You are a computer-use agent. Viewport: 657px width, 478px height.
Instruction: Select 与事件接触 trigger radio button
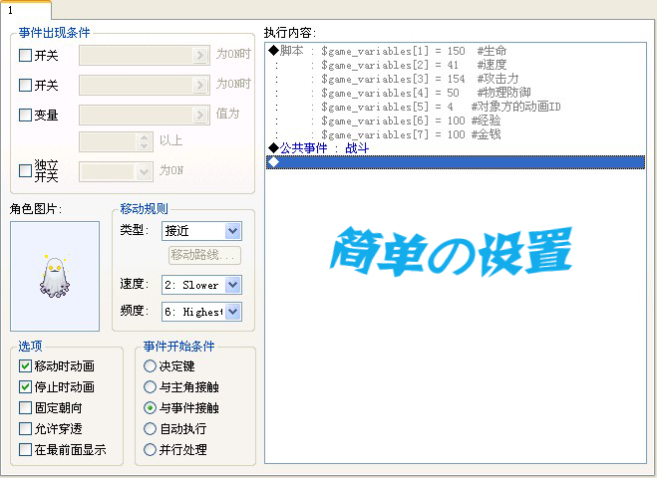[150, 407]
